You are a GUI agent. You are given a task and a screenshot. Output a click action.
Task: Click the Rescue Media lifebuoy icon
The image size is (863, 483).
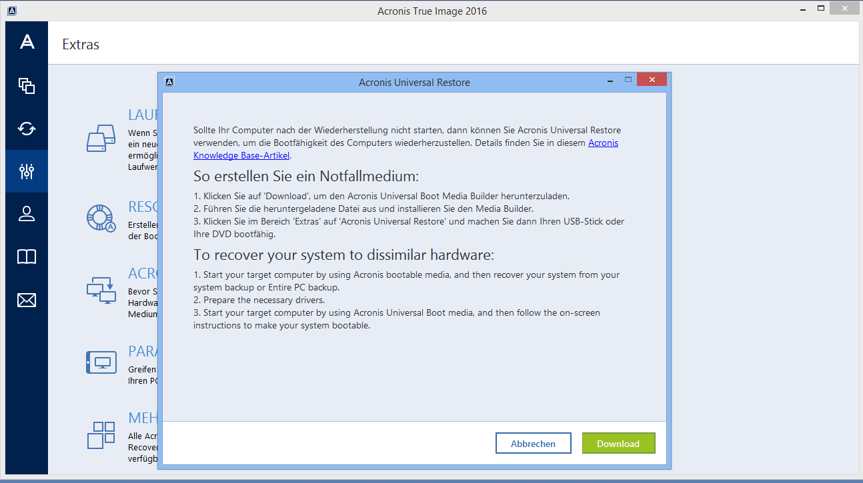101,217
